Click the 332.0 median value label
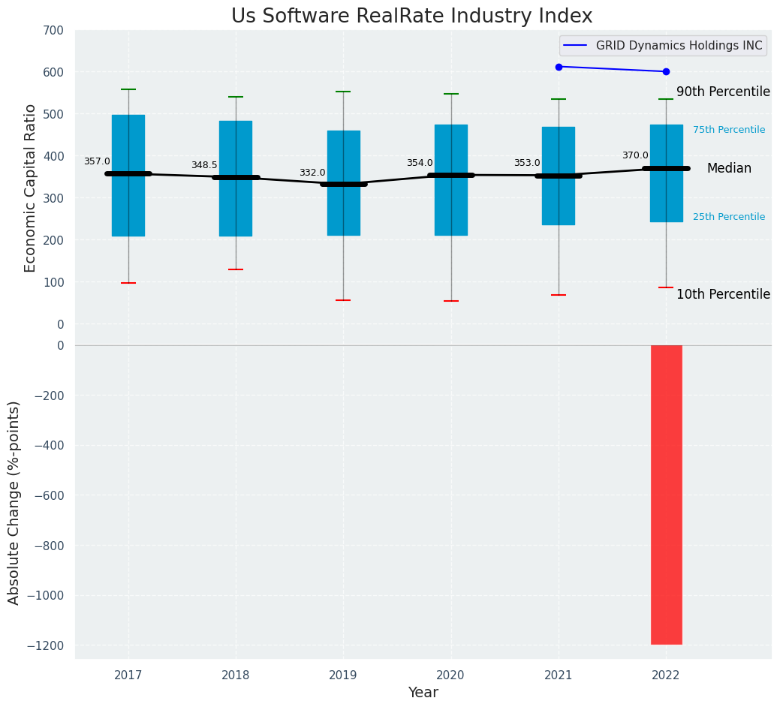This screenshot has height=707, width=780. pyautogui.click(x=312, y=173)
